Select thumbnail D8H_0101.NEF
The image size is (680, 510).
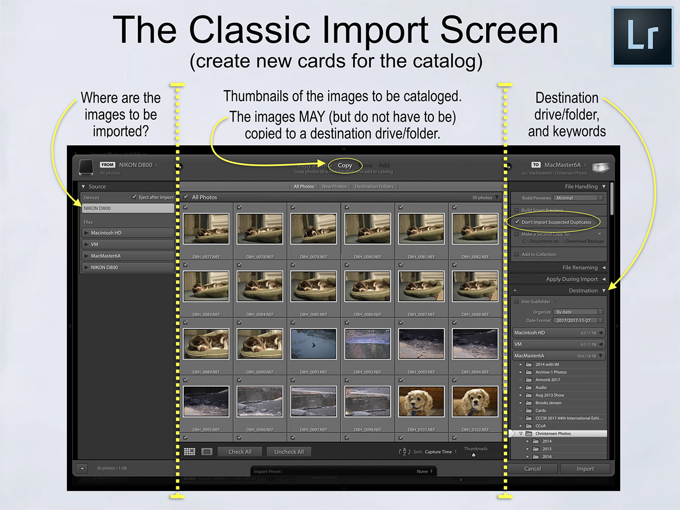point(421,401)
